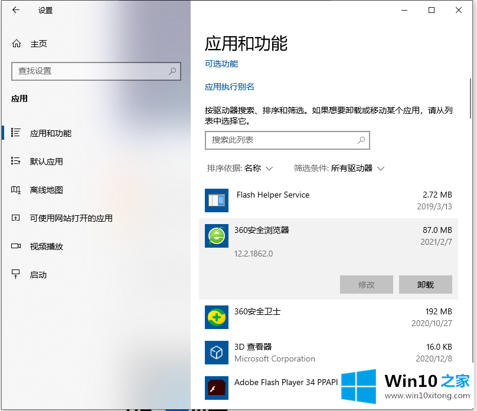Screen dimensions: 477x411
Task: Click the 360安全卫士 app icon
Action: pyautogui.click(x=217, y=317)
